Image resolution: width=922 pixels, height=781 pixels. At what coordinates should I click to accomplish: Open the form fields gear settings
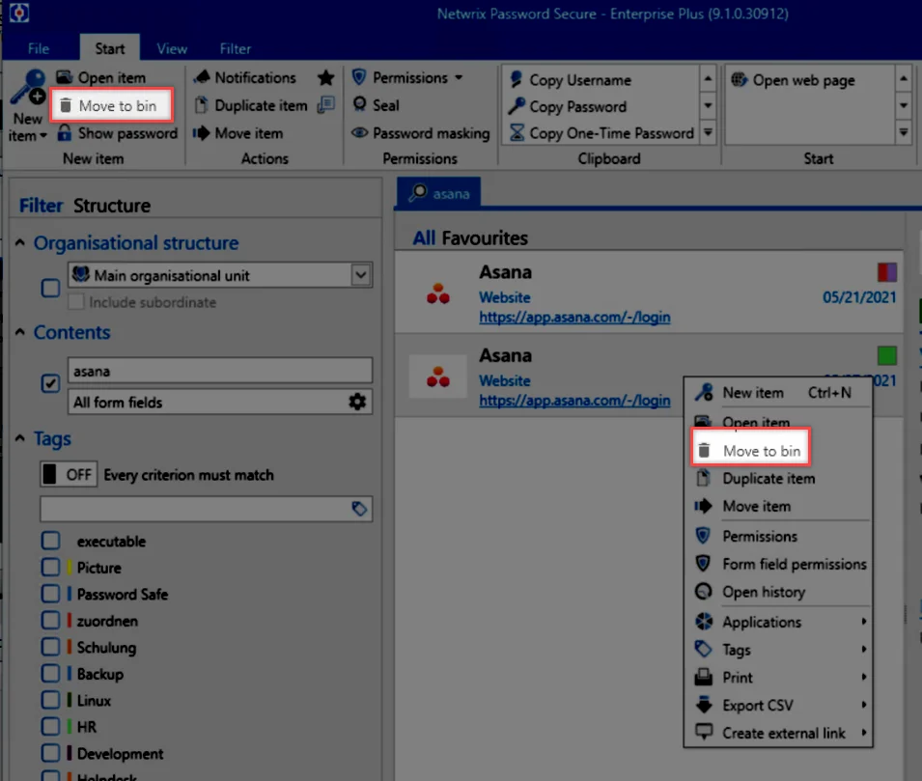(x=357, y=402)
